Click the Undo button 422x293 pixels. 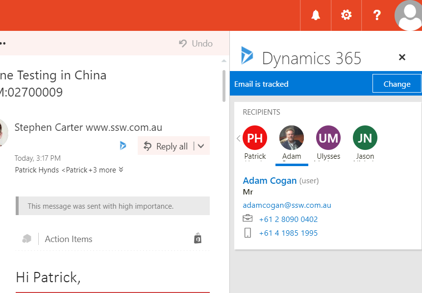[x=196, y=44]
